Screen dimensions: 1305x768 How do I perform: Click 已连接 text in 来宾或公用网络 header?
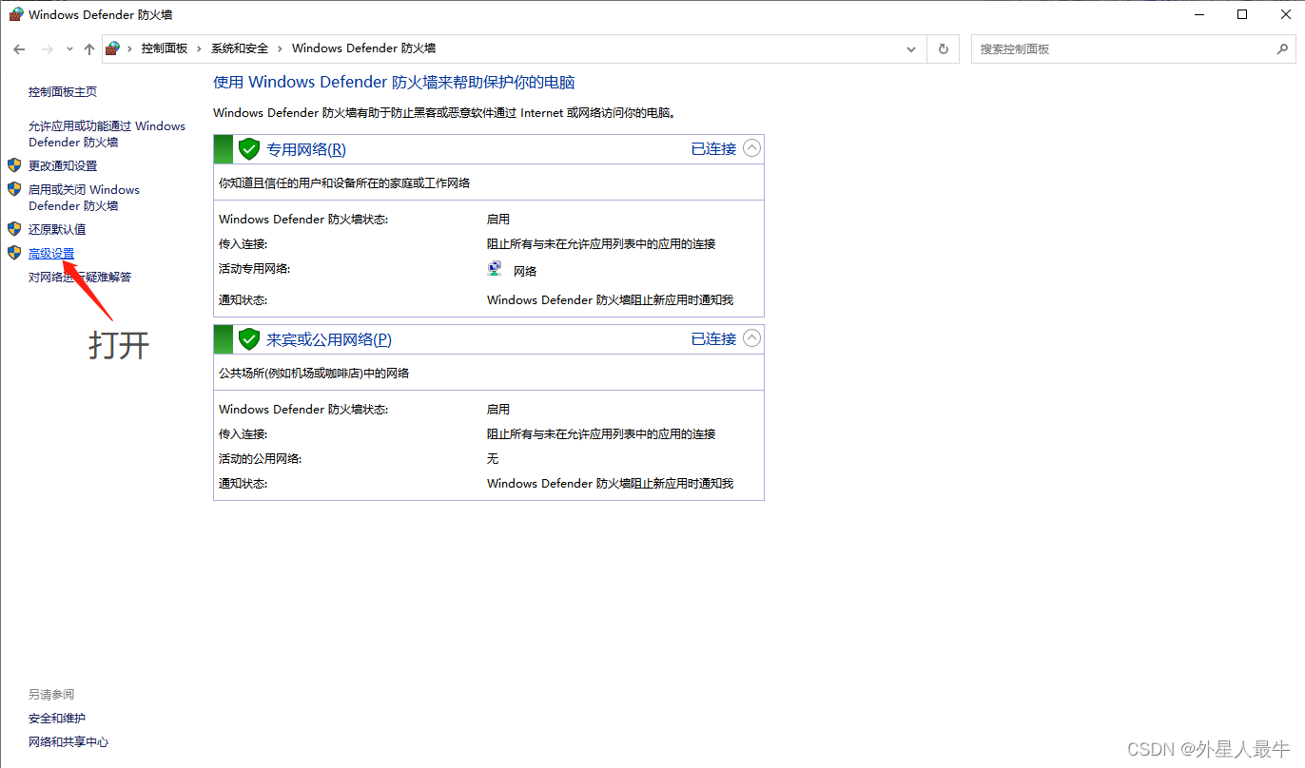[713, 339]
